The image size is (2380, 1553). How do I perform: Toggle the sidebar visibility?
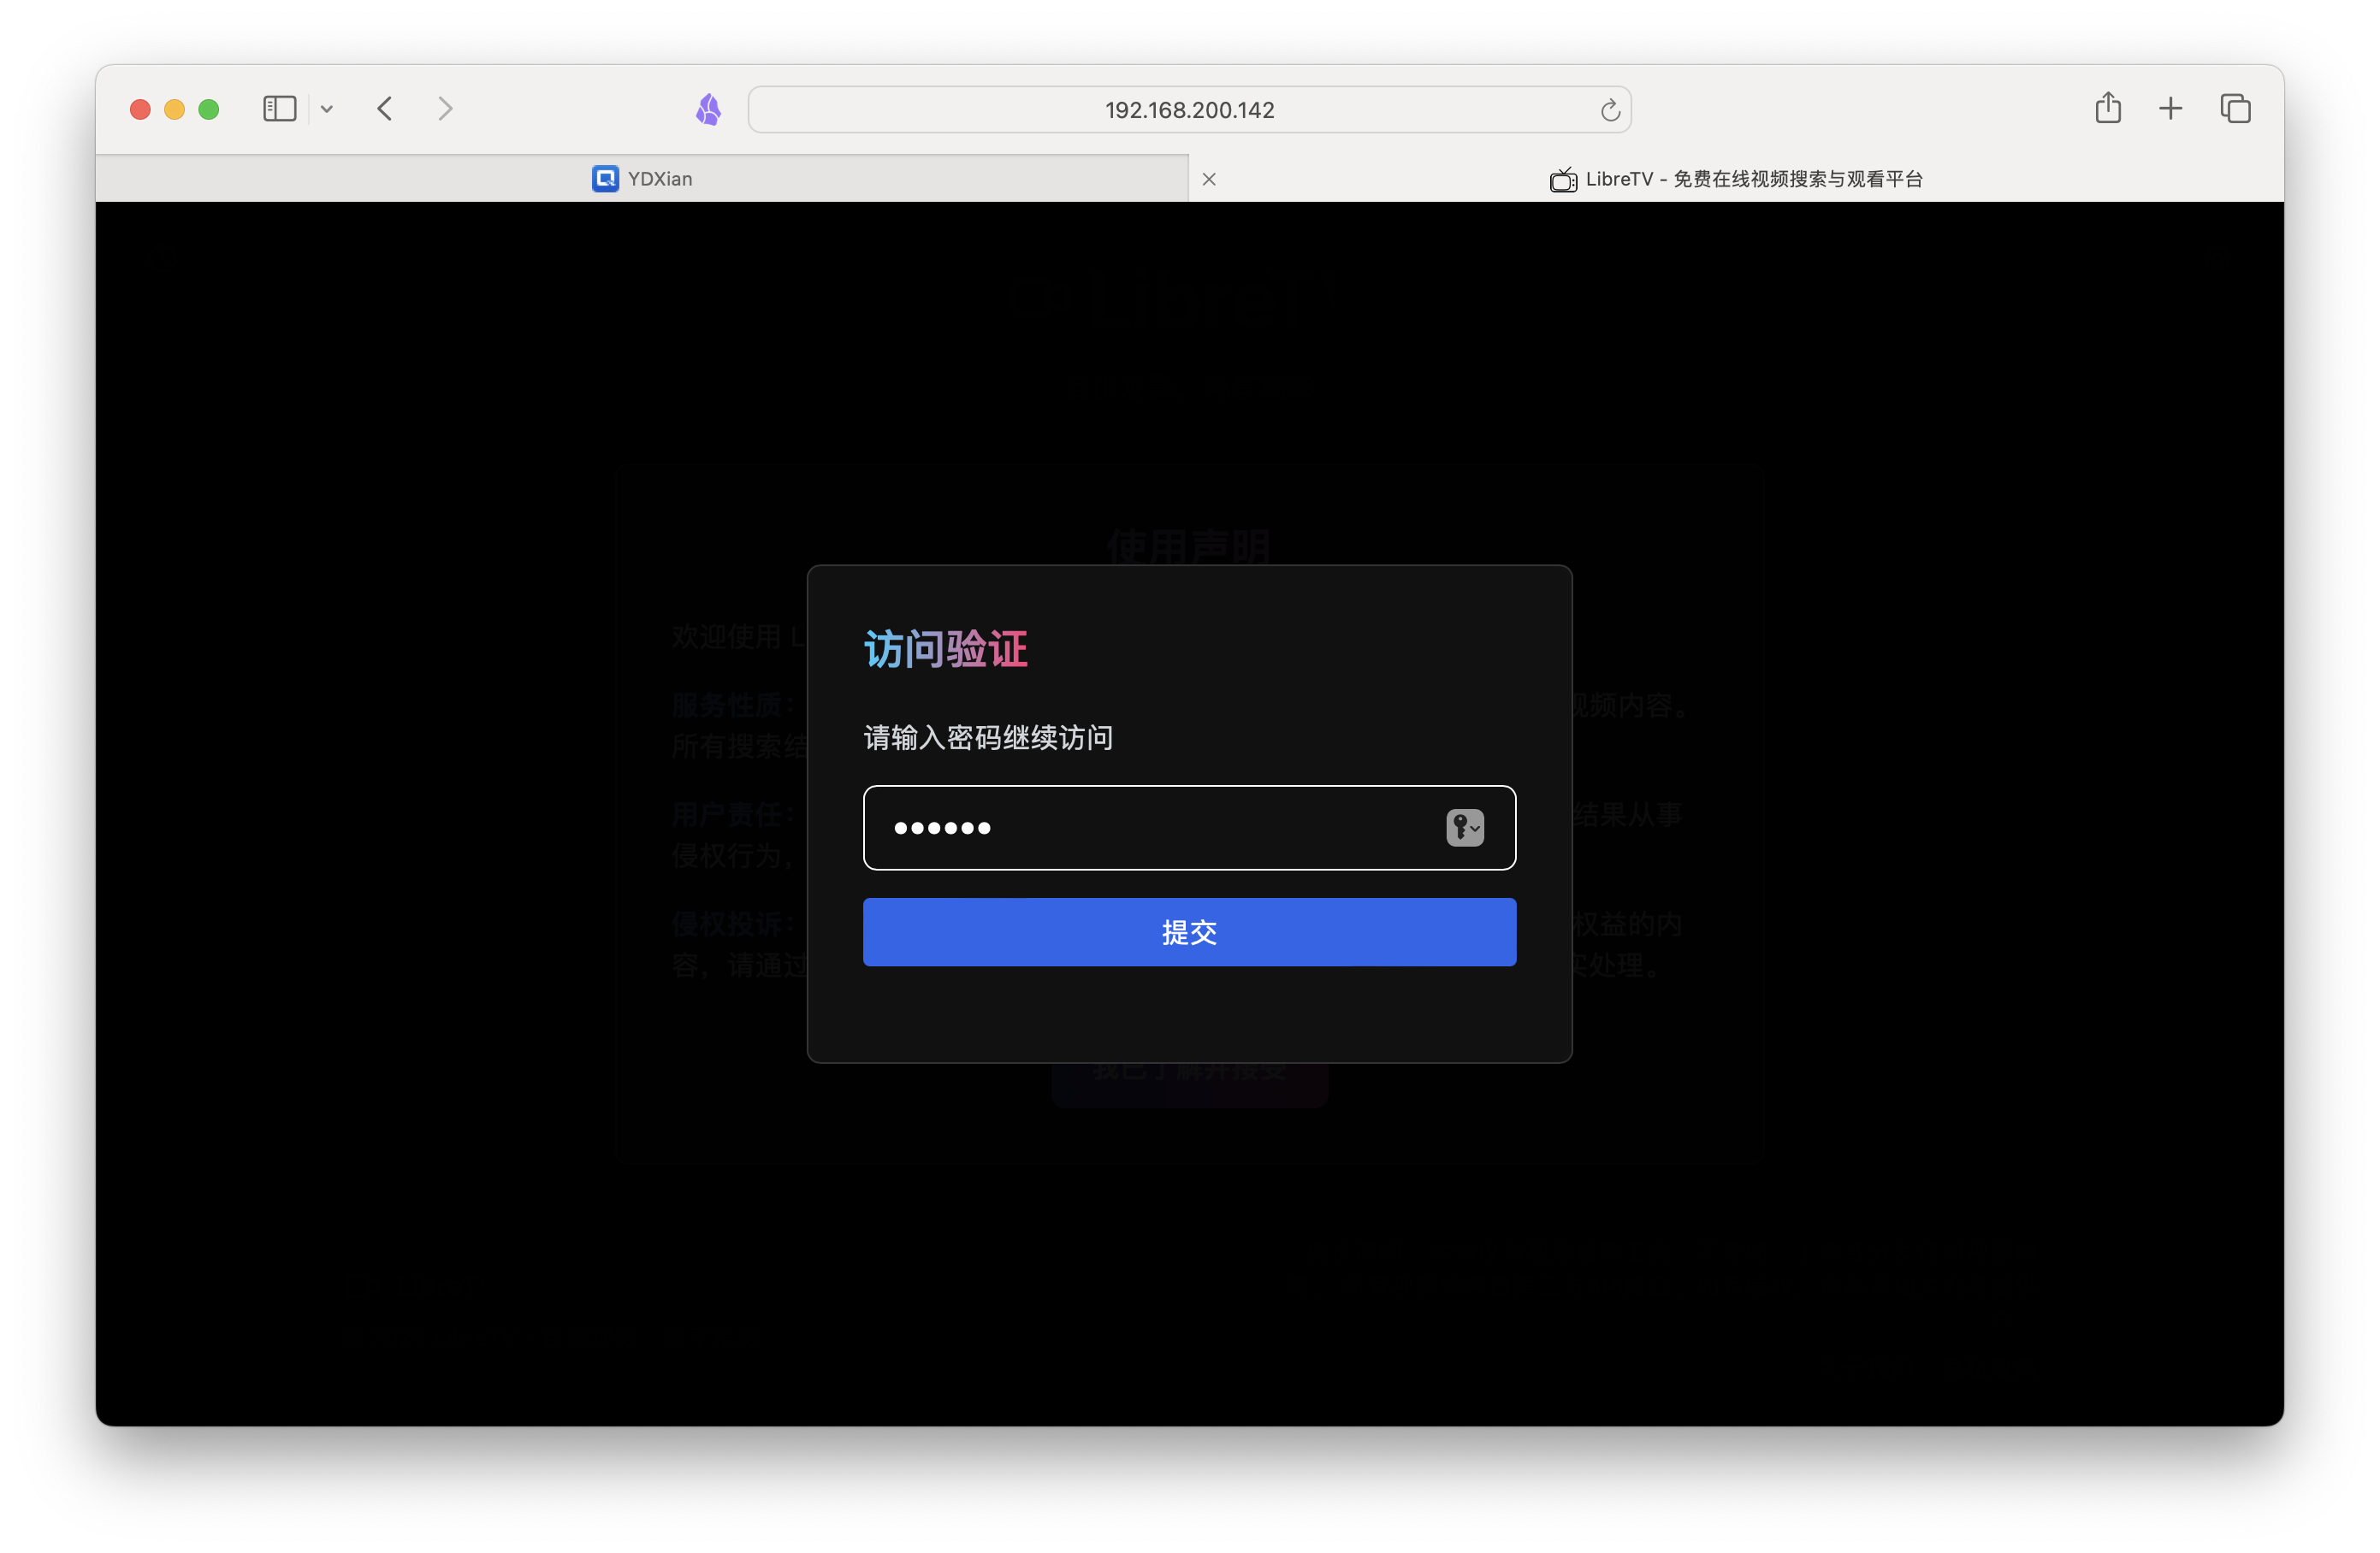coord(279,109)
